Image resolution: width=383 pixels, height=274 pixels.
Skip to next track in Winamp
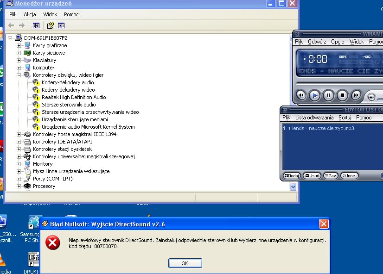tap(356, 95)
